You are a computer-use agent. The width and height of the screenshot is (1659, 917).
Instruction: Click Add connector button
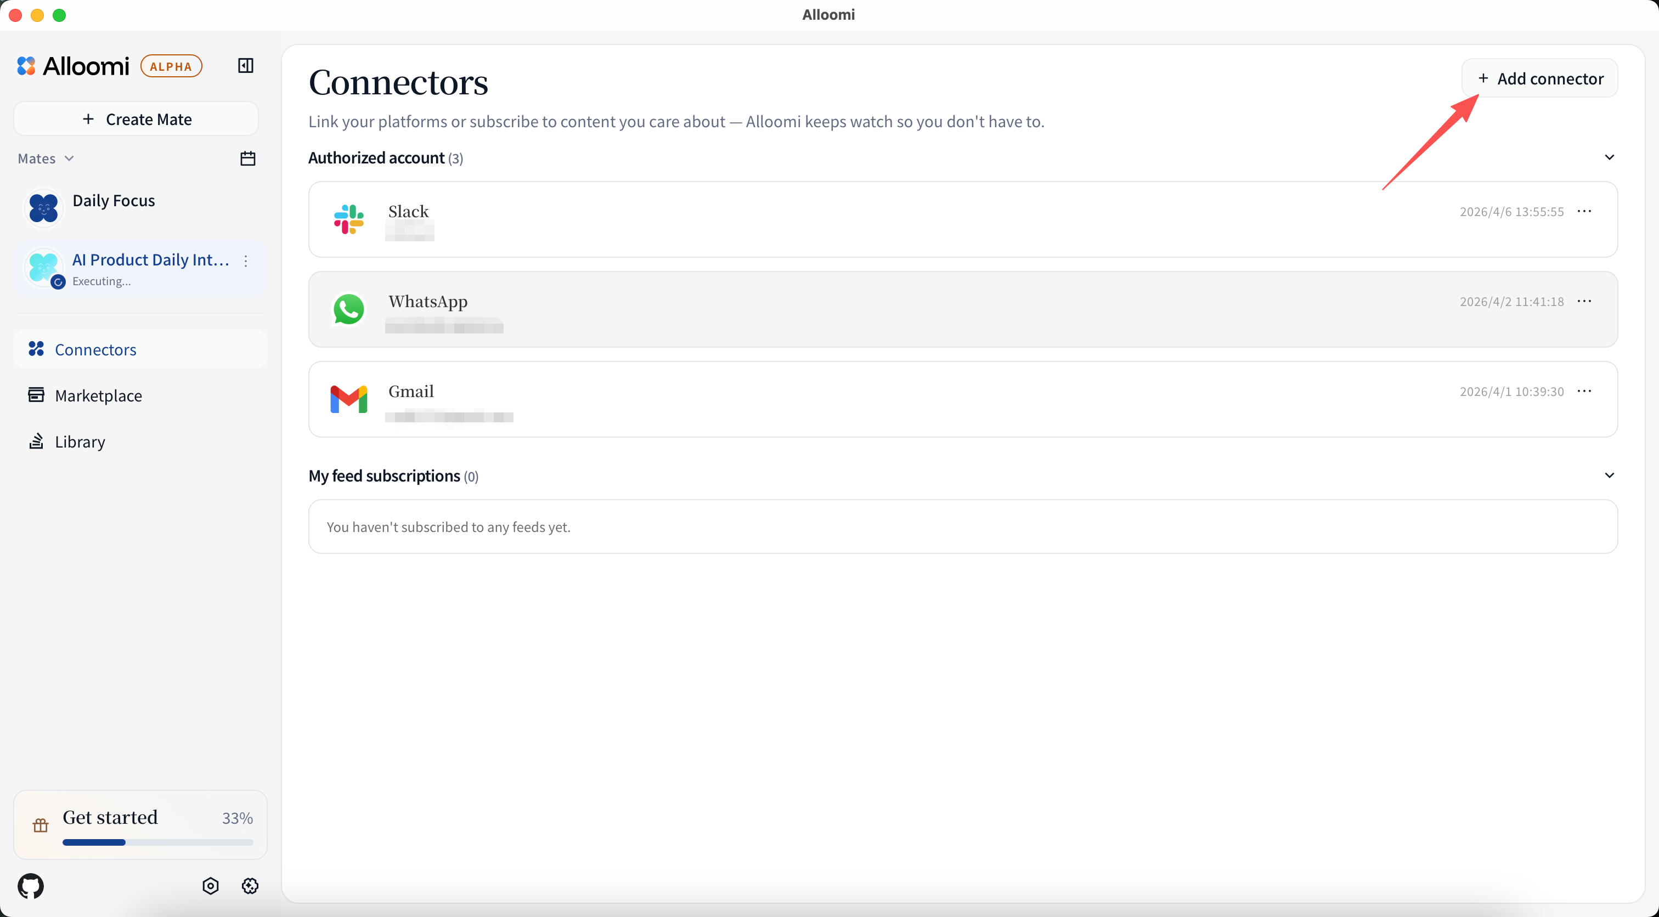[x=1539, y=78]
